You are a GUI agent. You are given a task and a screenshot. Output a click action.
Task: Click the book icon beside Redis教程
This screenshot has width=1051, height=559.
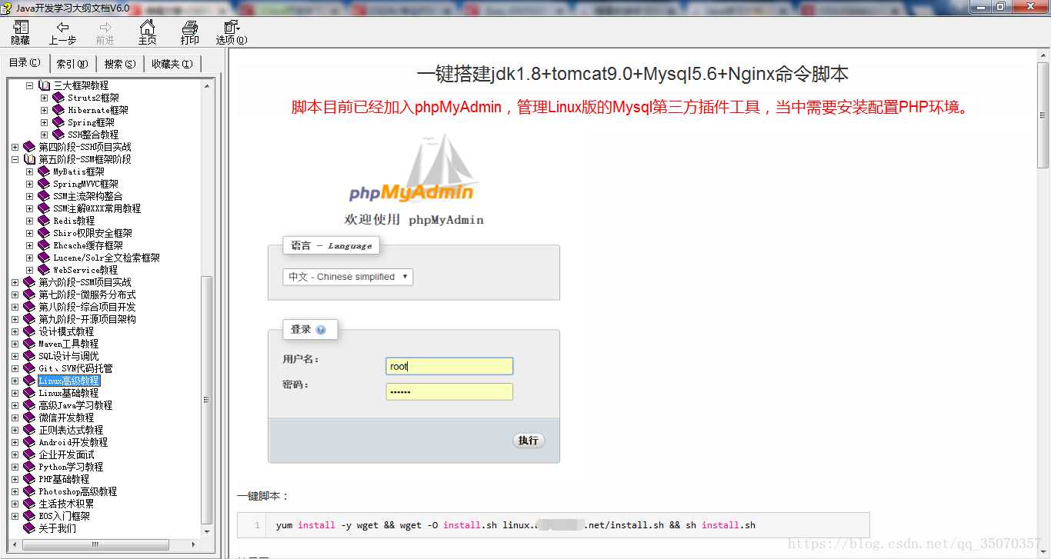(x=44, y=221)
